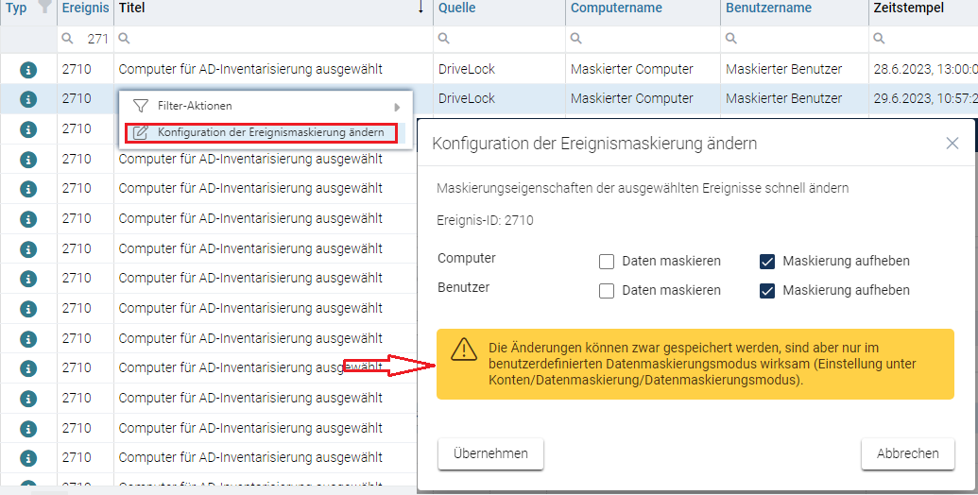Open Filter-Aktionen in the context menu

click(x=194, y=106)
